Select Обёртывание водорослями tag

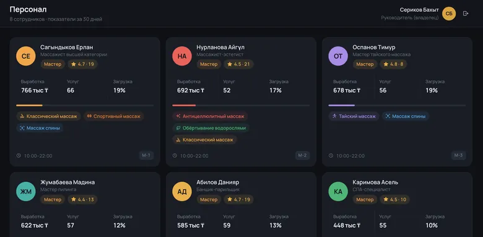(x=211, y=128)
